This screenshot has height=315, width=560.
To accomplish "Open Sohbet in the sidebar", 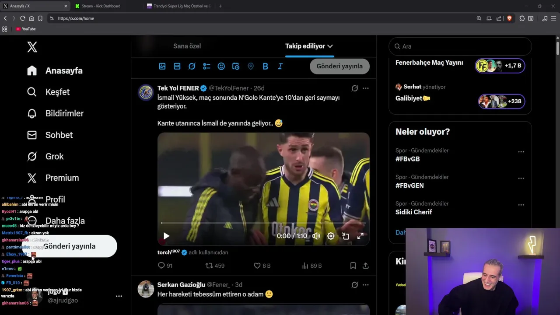I will pos(50,135).
